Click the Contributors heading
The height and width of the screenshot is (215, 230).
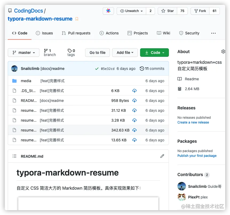coord(190,174)
